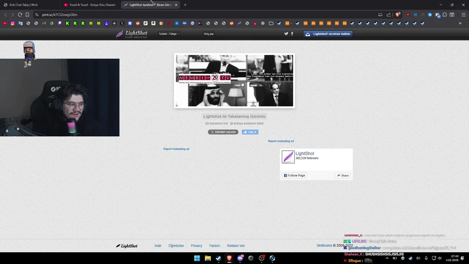Show hidden system tray icons chevron
Screen dimensions: 469x264
point(387,258)
